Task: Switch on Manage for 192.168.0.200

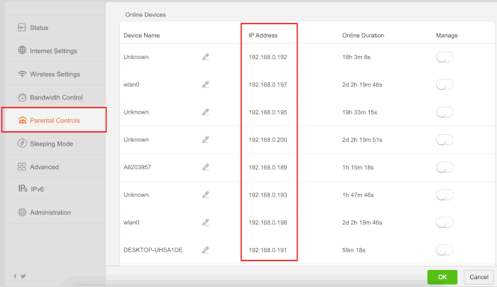Action: [x=444, y=140]
